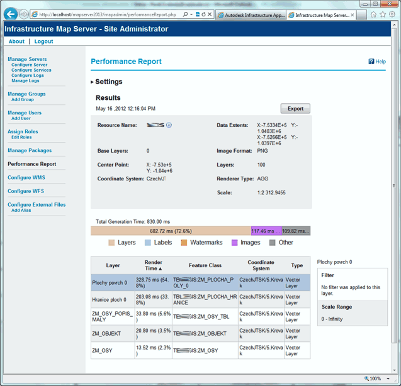Select the Plochy povrch 0 layer row
The image size is (401, 386).
(200, 283)
